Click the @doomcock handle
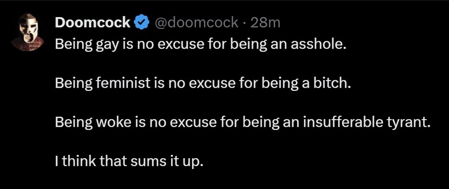This screenshot has height=189, width=449. coord(195,23)
